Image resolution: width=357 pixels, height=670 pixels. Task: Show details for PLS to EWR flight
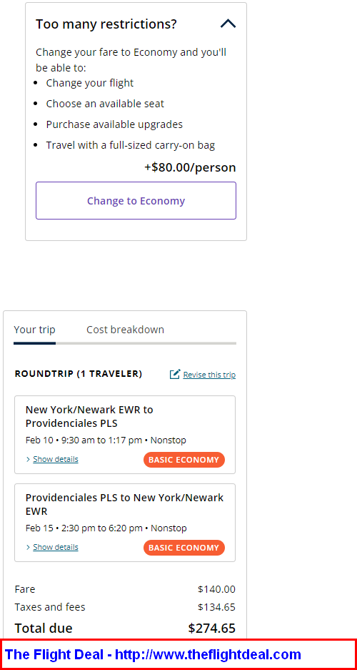[56, 547]
